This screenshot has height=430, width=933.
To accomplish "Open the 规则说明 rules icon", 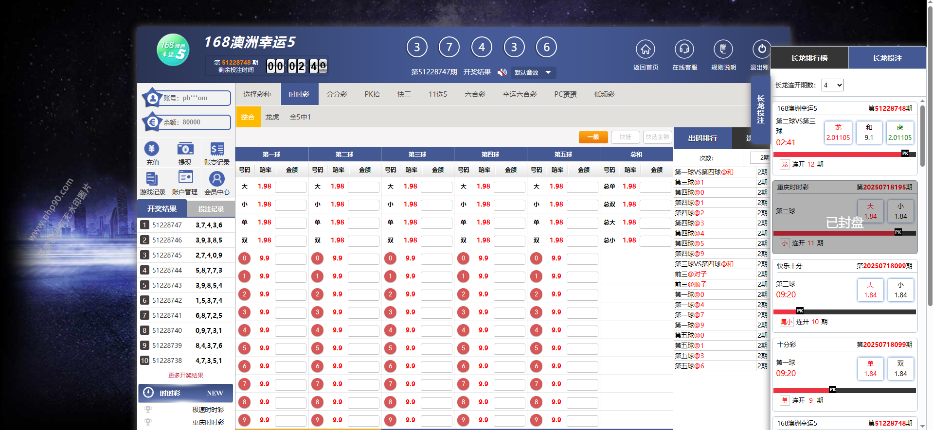I will click(x=723, y=49).
